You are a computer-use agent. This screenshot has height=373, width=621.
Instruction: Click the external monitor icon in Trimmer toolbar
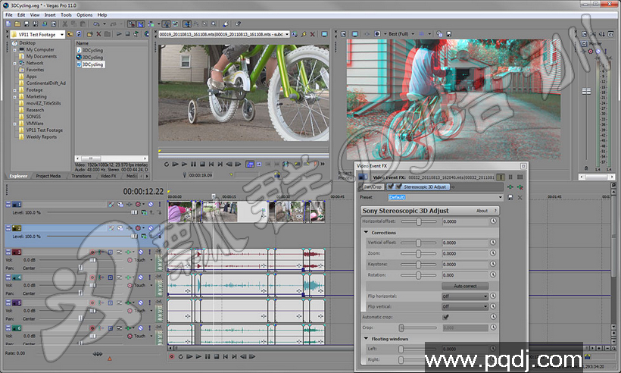(324, 34)
